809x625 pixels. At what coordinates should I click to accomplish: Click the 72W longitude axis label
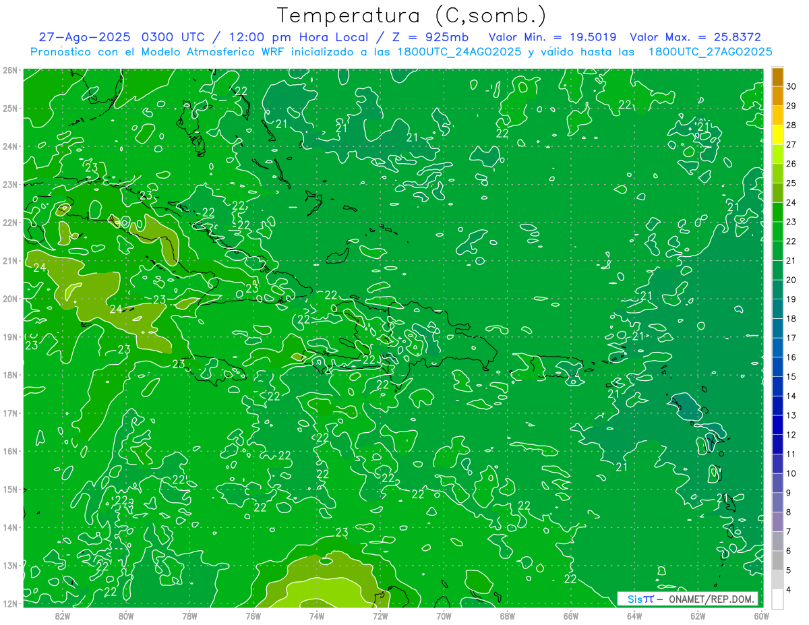[x=380, y=616]
